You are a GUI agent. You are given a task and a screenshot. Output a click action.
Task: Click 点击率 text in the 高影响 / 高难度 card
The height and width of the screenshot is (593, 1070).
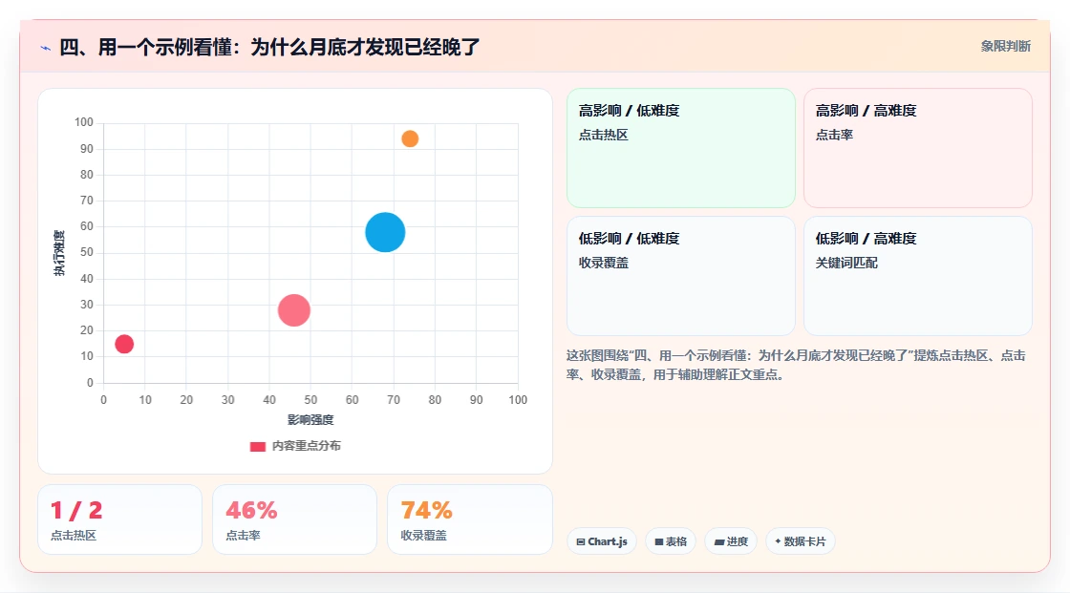point(834,135)
